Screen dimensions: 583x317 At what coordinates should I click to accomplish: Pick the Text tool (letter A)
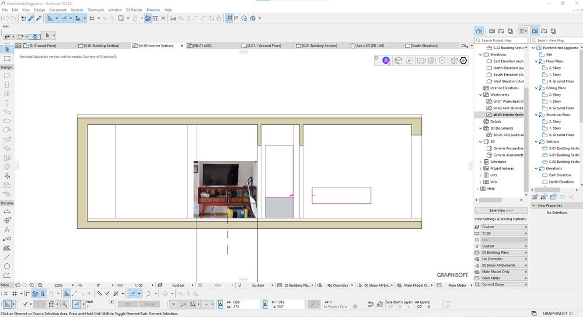pyautogui.click(x=7, y=230)
